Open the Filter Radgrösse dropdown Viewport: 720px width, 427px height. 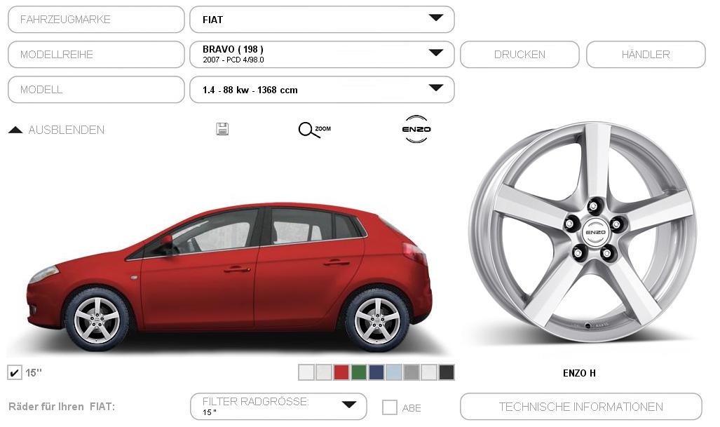click(279, 407)
